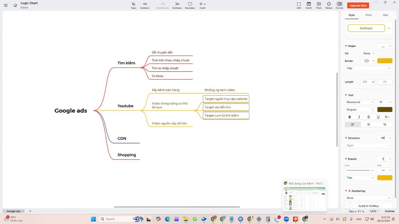Open the Fill None dropdown
Image resolution: width=399 pixels, height=224 pixels.
[x=368, y=54]
